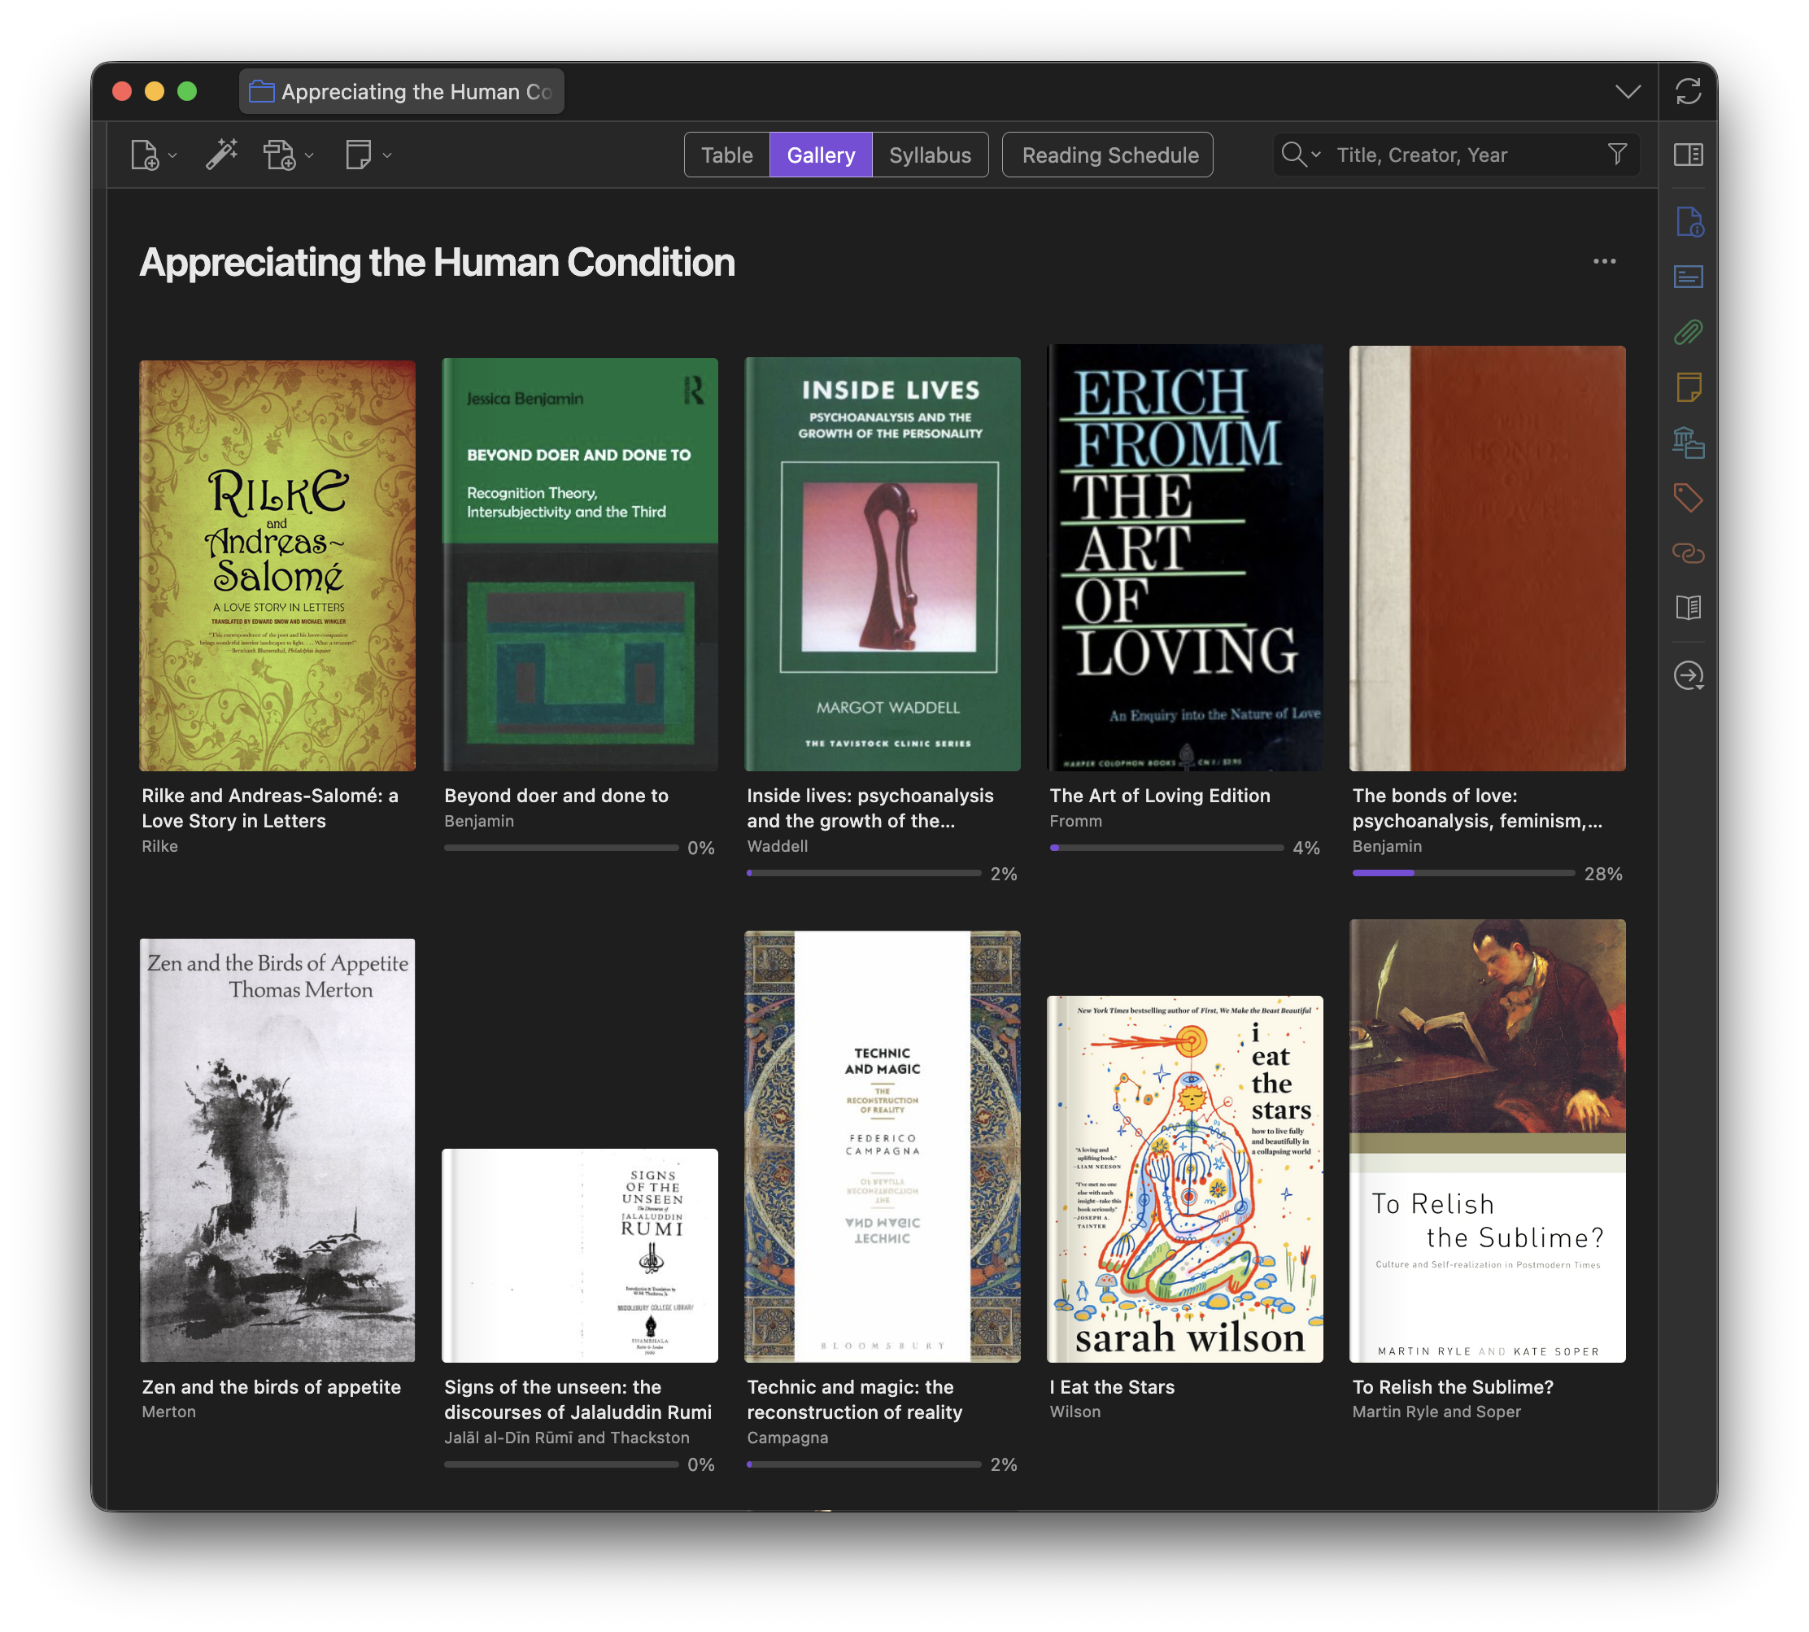Open the abstract pane icon in sidebar
Image resolution: width=1809 pixels, height=1632 pixels.
pos(1688,276)
